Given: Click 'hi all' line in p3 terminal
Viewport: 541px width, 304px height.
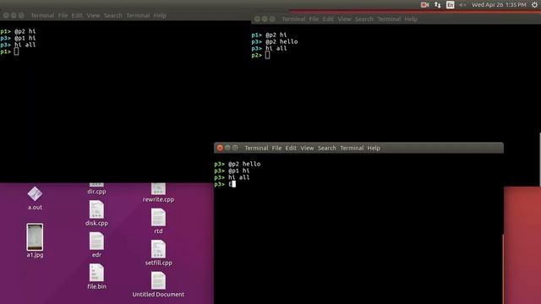Looking at the screenshot, I should point(238,177).
